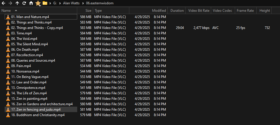Select 17. Zen in fencing and judo.mp4
Screen dimensions: 280x125
(x=36, y=110)
